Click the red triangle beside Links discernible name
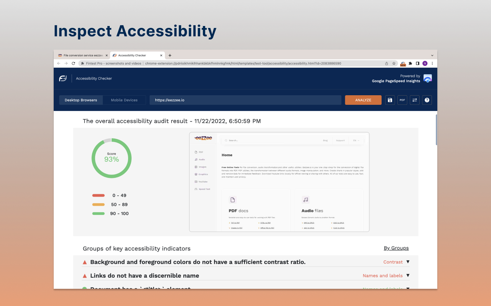 pyautogui.click(x=85, y=275)
